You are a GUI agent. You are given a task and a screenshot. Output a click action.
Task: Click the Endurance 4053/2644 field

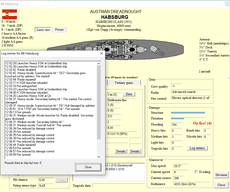pos(191,184)
